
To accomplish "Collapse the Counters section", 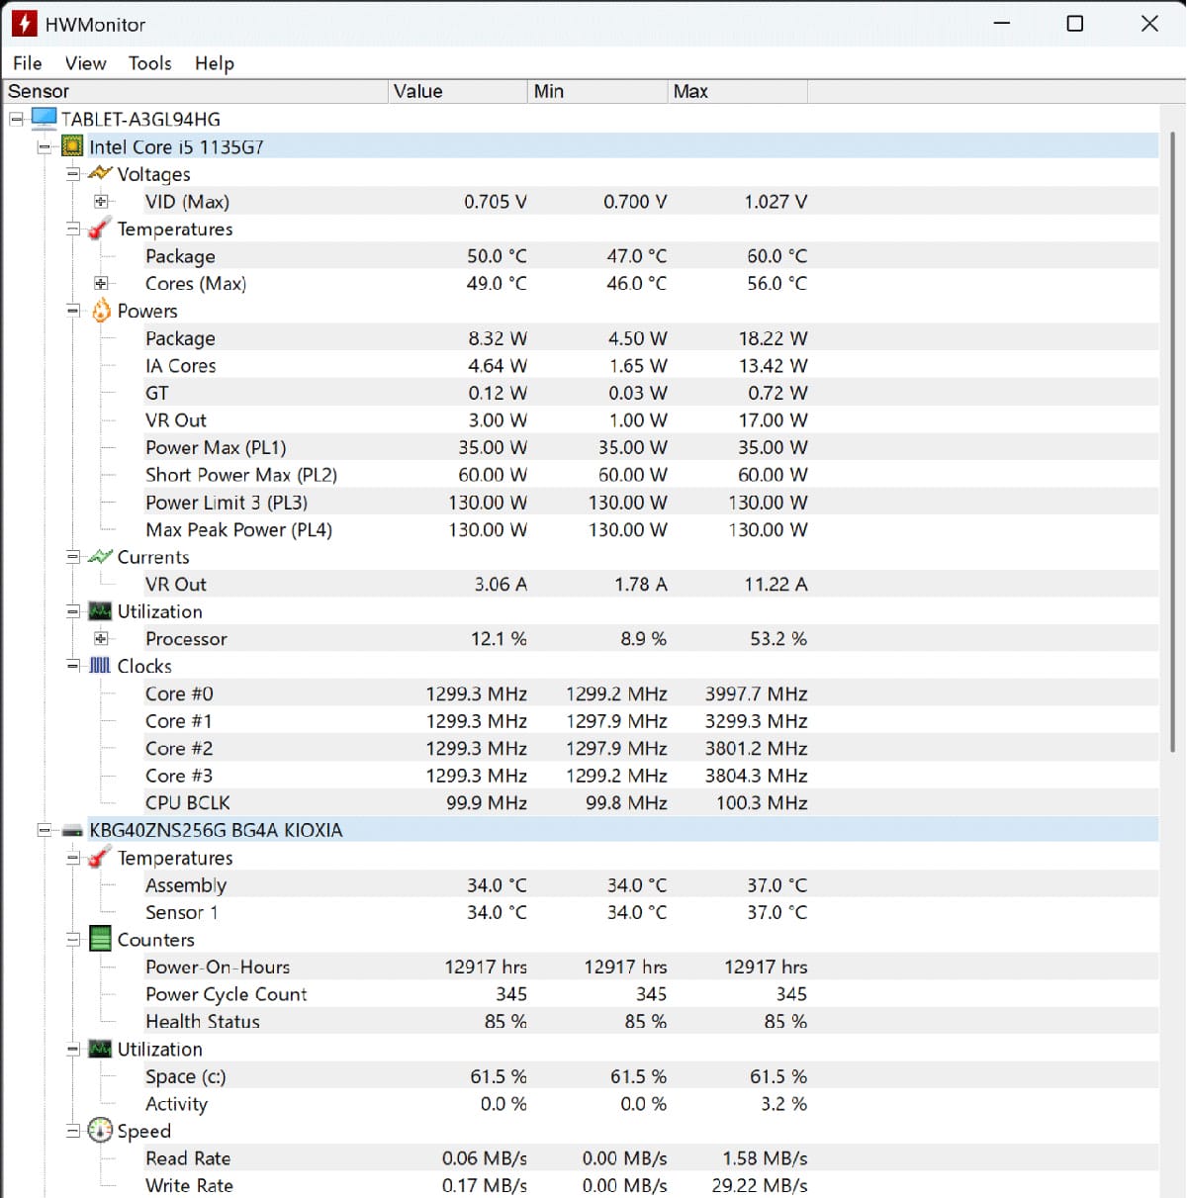I will [72, 940].
